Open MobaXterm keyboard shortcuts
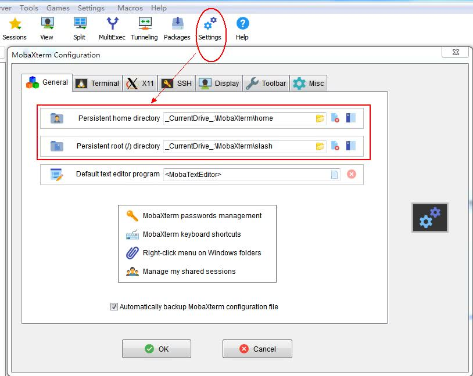 (192, 234)
